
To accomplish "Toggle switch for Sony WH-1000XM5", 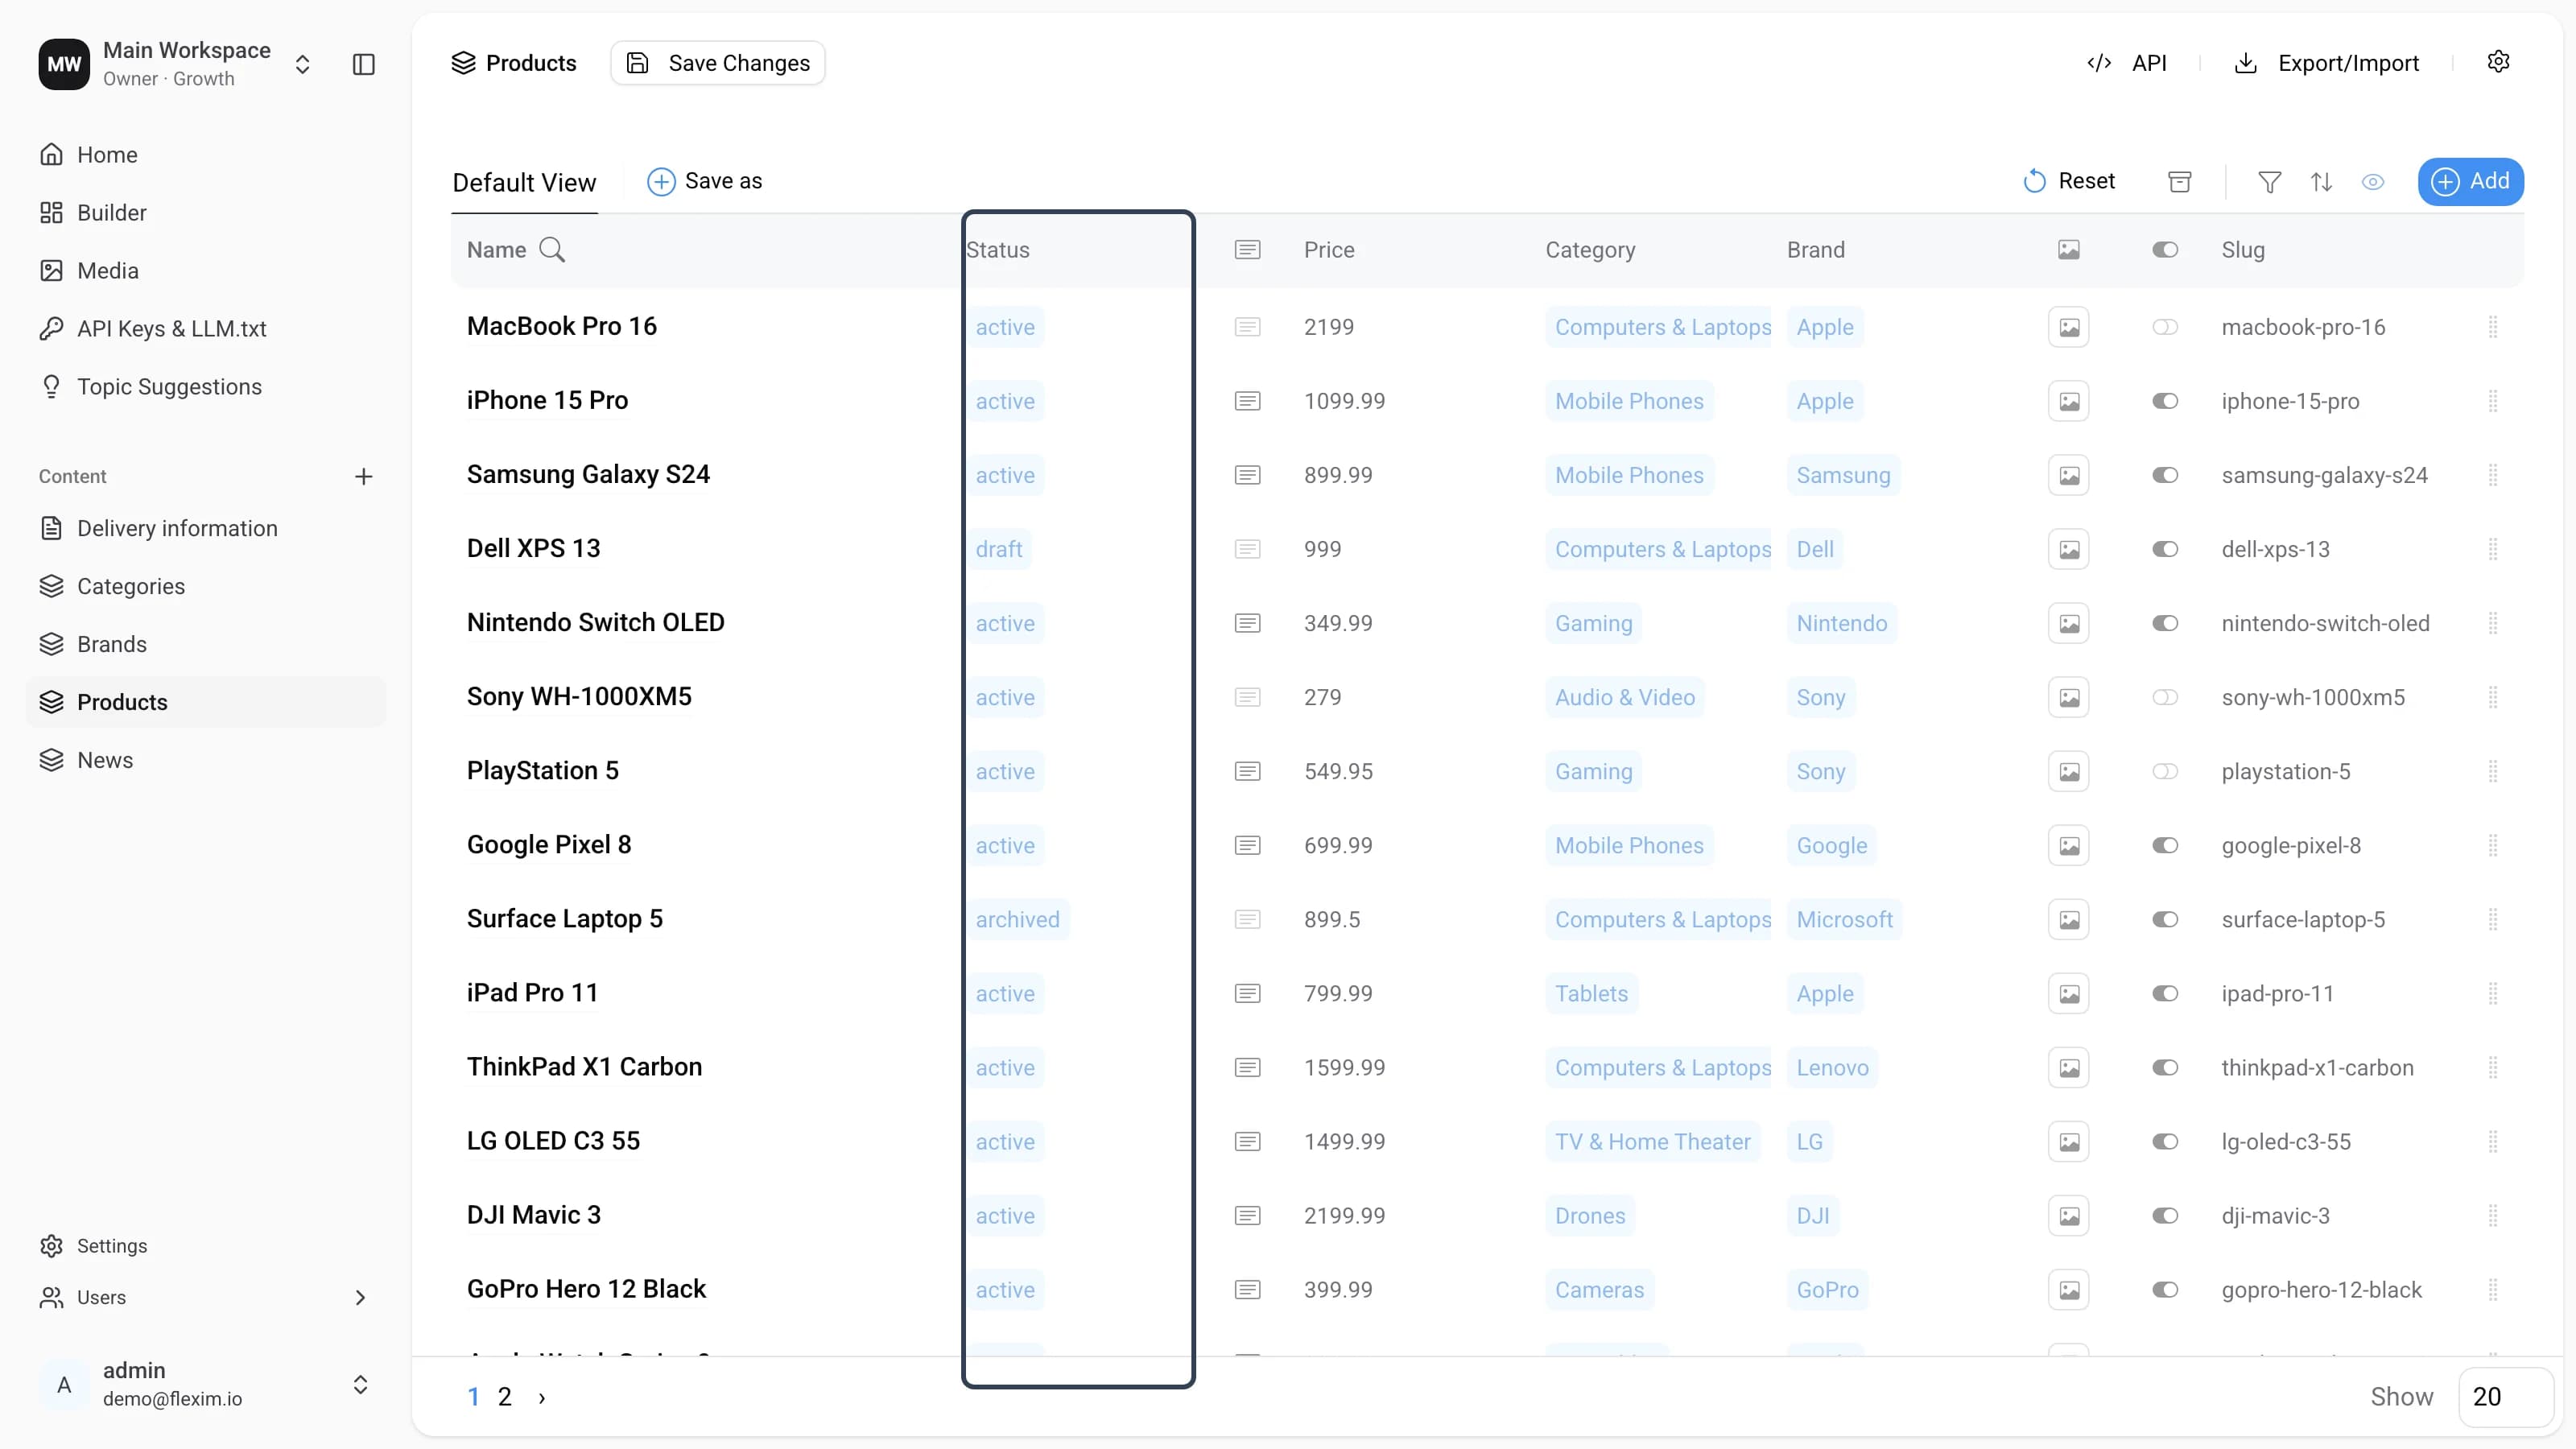I will click(x=2164, y=697).
